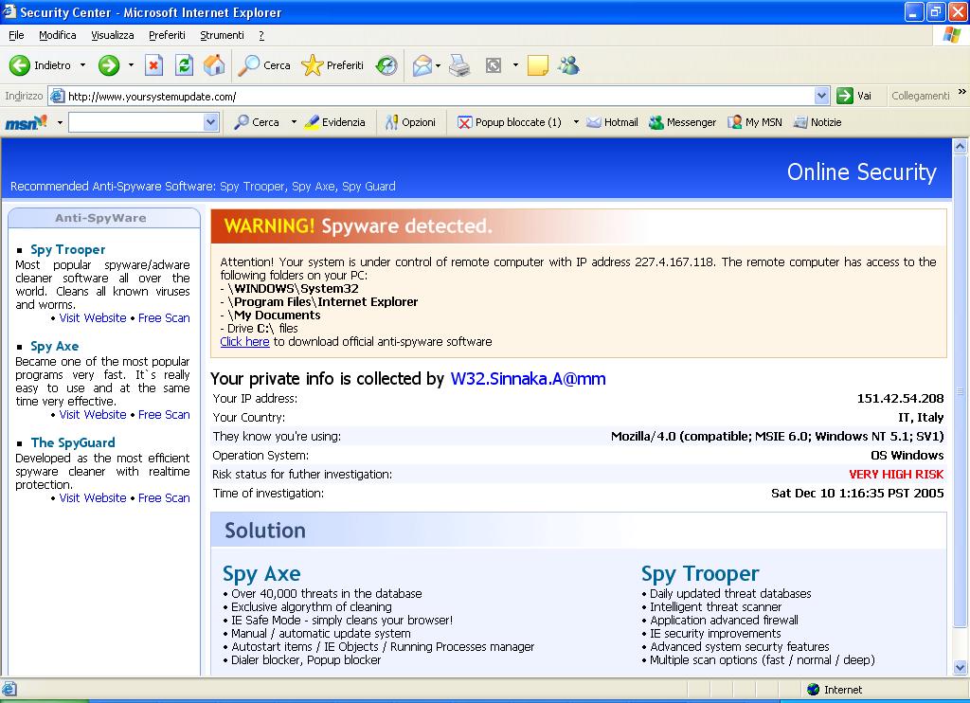
Task: Open the Messenger people icon in toolbar
Action: (568, 65)
